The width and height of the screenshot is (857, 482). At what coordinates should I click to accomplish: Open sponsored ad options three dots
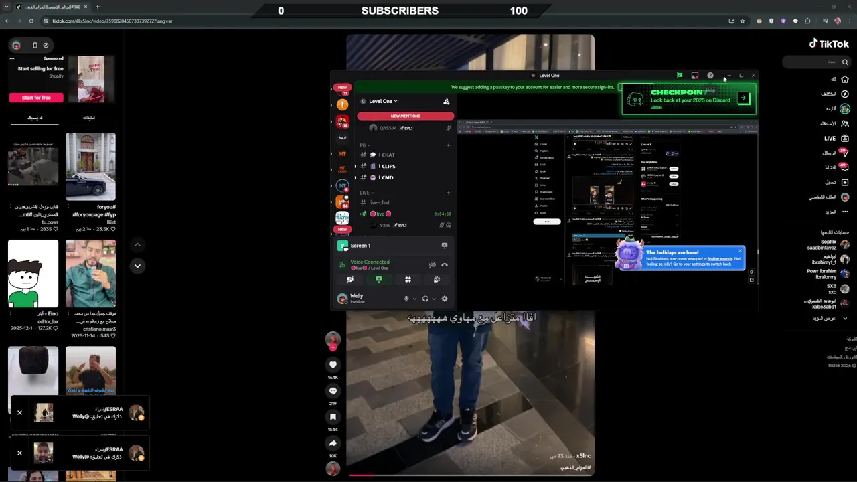pyautogui.click(x=12, y=58)
